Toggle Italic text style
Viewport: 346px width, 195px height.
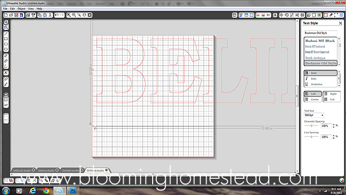click(x=321, y=79)
